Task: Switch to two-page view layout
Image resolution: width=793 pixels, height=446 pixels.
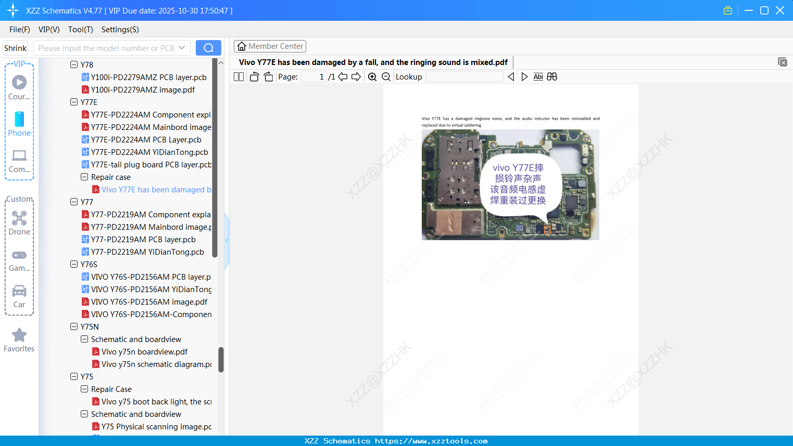Action: [238, 77]
